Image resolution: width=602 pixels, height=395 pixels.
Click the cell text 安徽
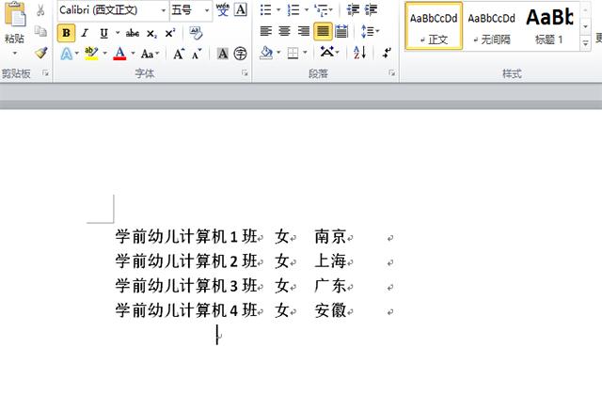[x=330, y=310]
